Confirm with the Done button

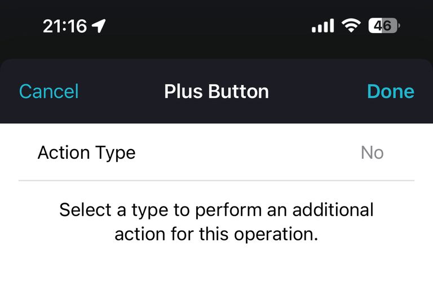point(391,91)
